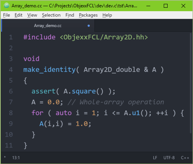Click the make_identity function name

coord(49,70)
